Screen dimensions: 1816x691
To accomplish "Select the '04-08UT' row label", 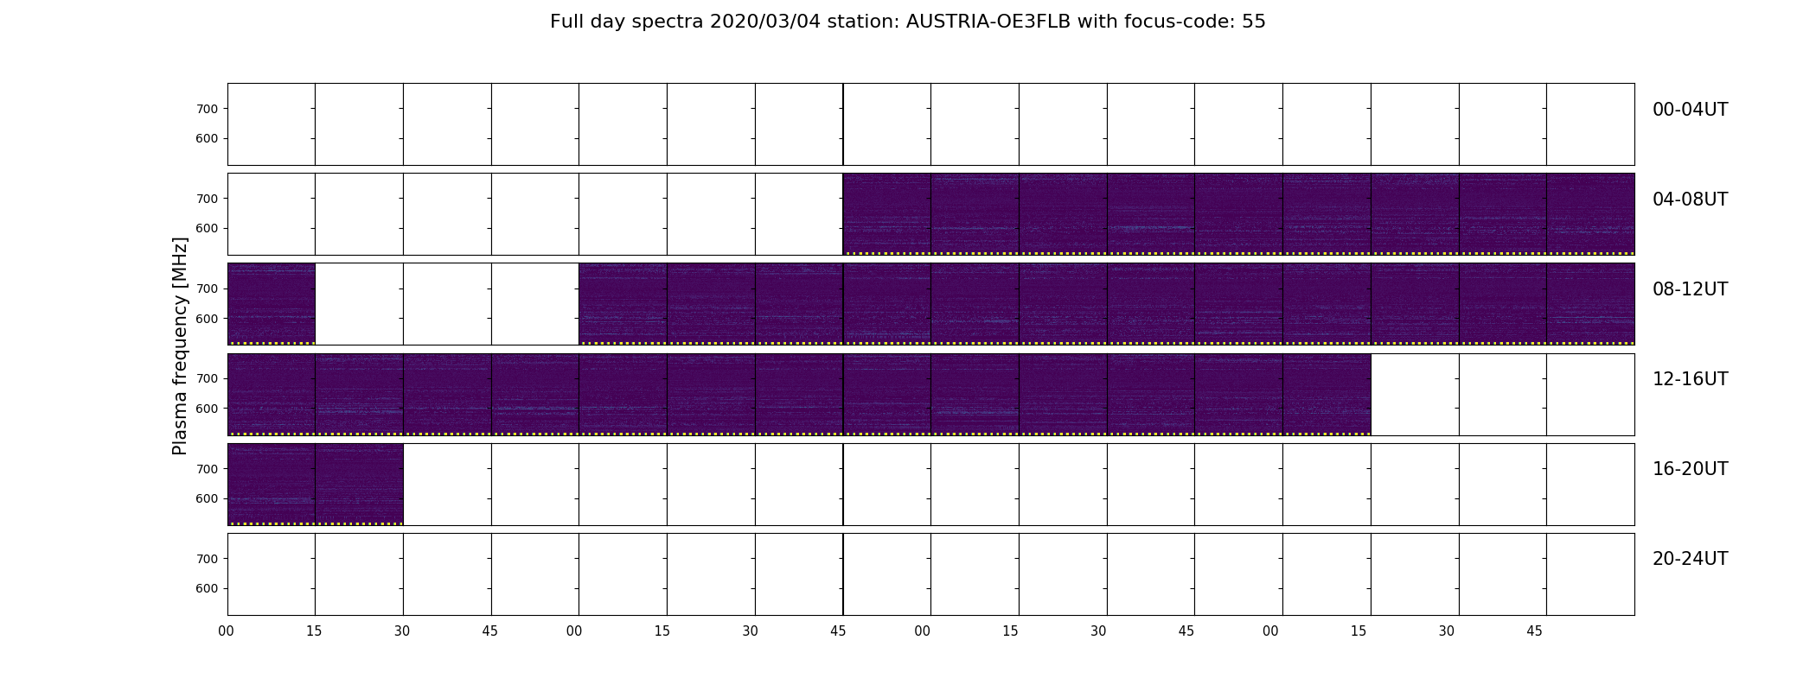I will tap(1690, 200).
